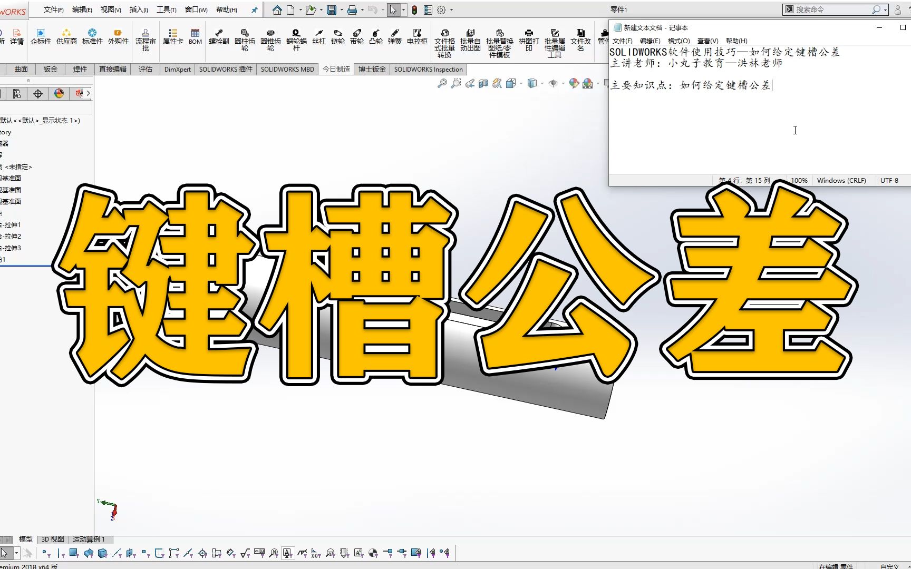Click the 评估 CommandManager button
This screenshot has height=569, width=911.
pyautogui.click(x=145, y=69)
